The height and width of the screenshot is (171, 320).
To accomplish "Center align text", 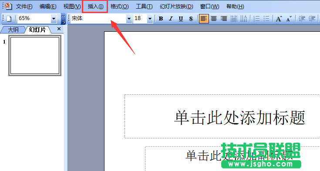I will pyautogui.click(x=214, y=19).
